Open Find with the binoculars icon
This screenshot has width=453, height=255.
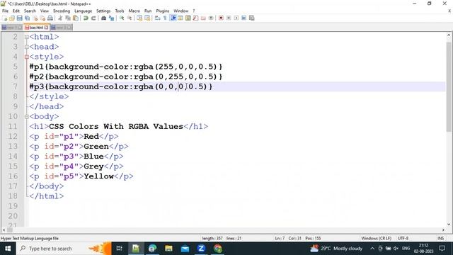103,18
